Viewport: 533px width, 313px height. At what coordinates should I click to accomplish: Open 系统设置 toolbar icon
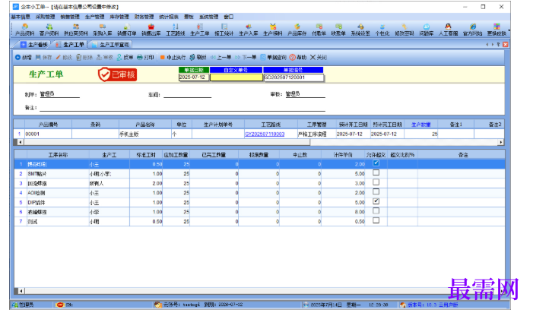(x=360, y=30)
